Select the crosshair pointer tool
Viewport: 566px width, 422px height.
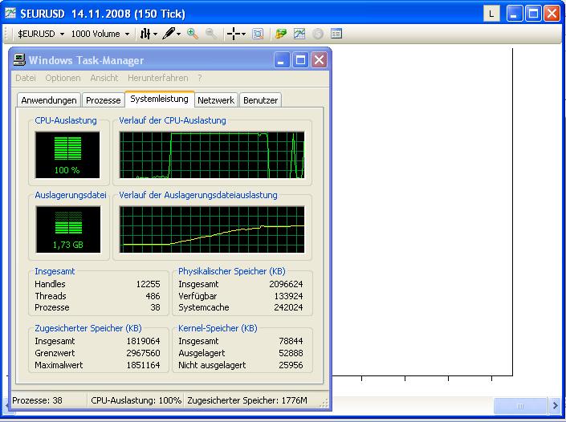pos(233,34)
